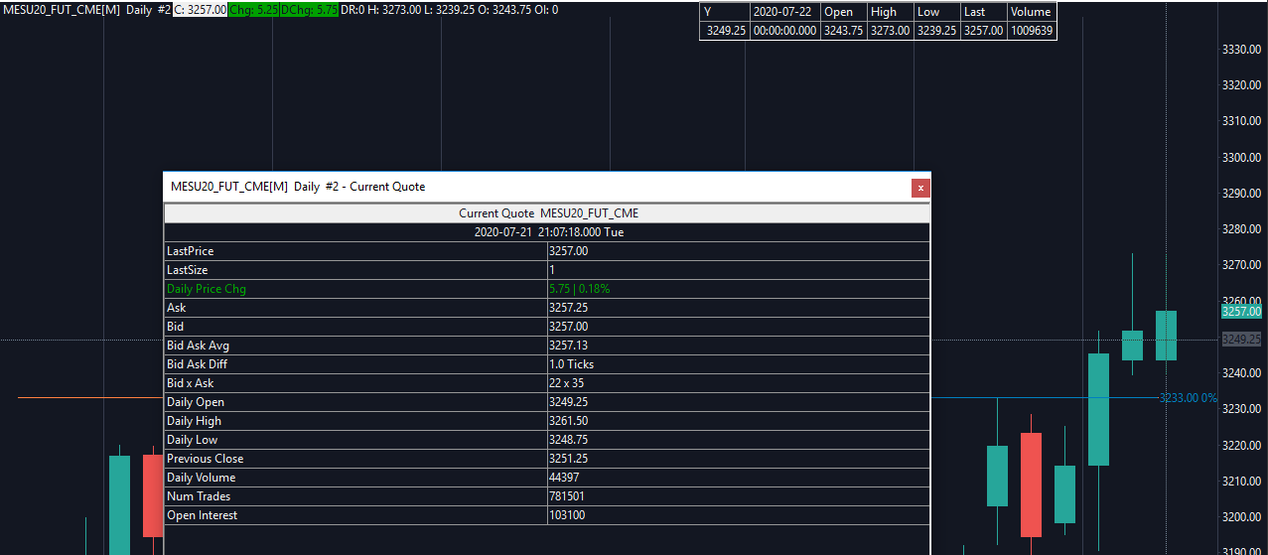Click the Daily Volume value 44397
This screenshot has width=1268, height=555.
coord(738,478)
